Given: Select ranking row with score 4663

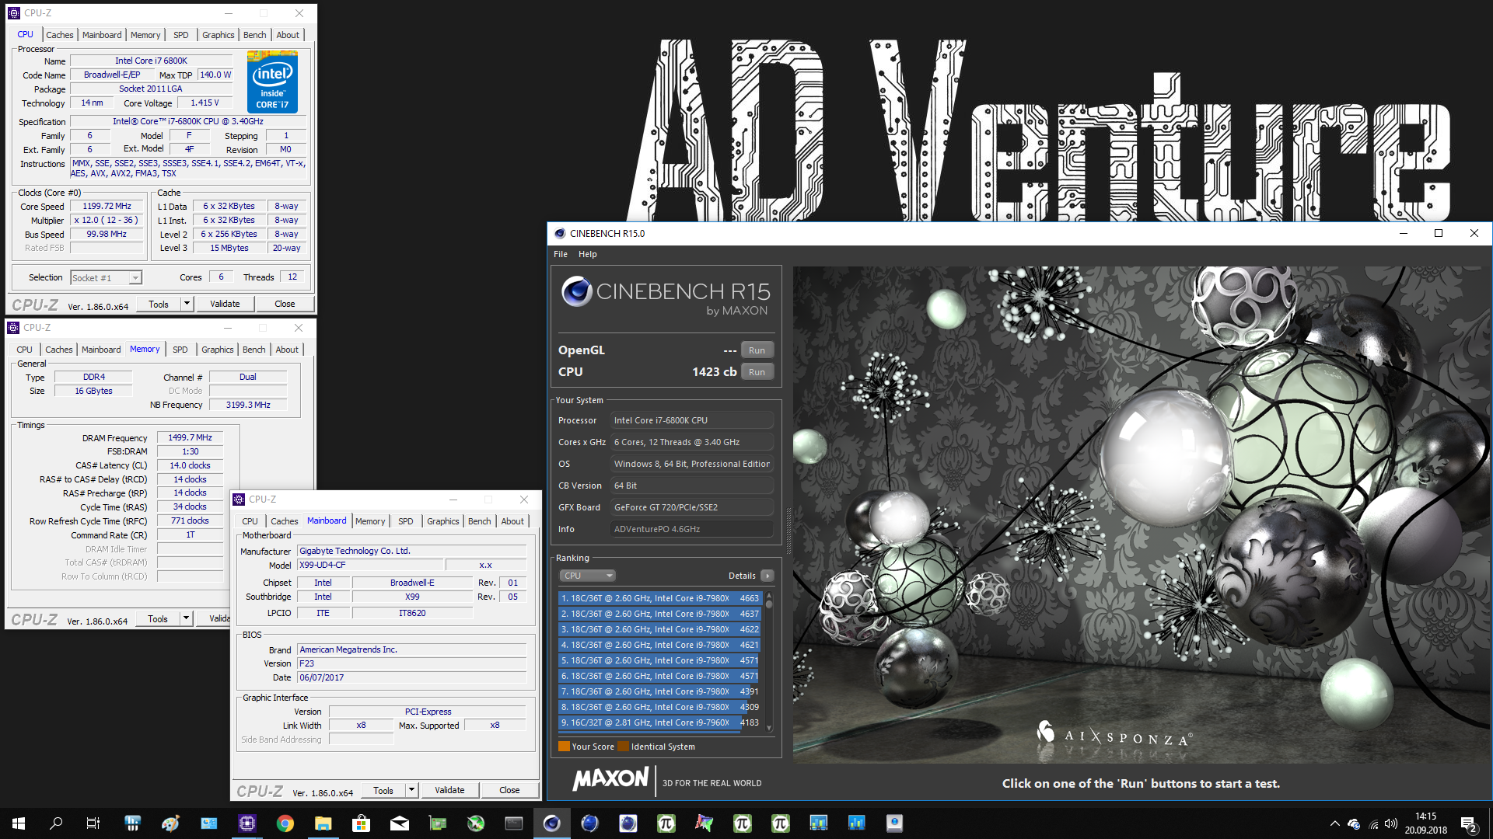Looking at the screenshot, I should (x=659, y=598).
